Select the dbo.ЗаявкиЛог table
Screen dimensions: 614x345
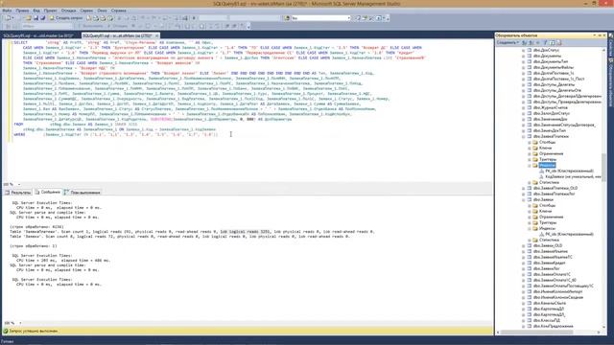(x=546, y=268)
